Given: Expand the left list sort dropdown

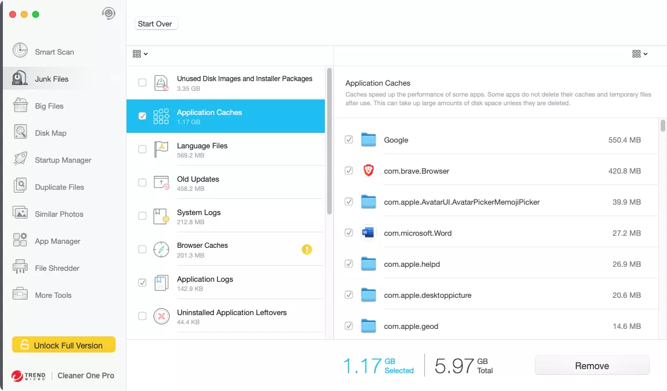Looking at the screenshot, I should 140,54.
